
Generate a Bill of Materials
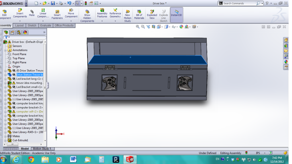click(139, 15)
